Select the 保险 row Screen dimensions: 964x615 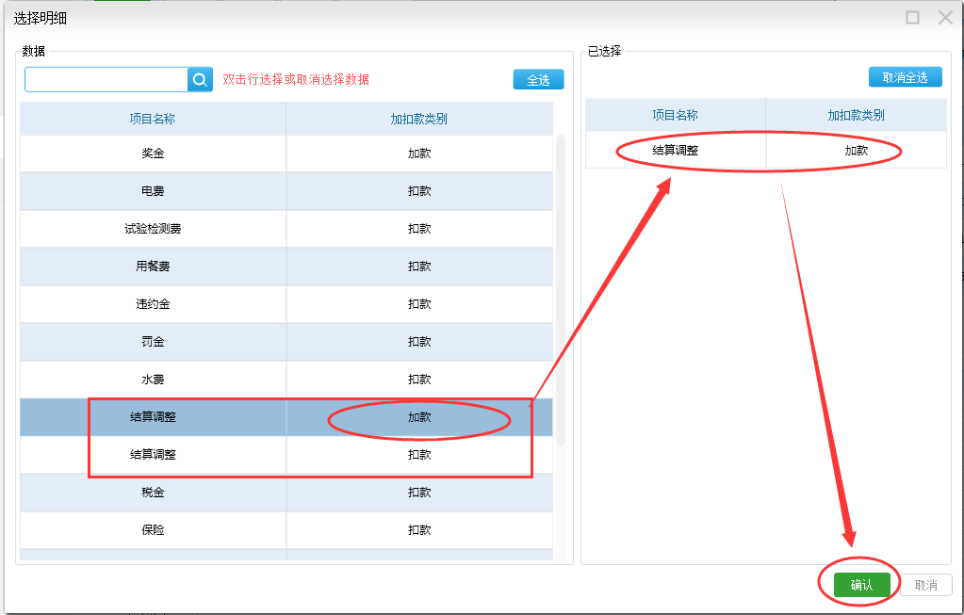[153, 530]
